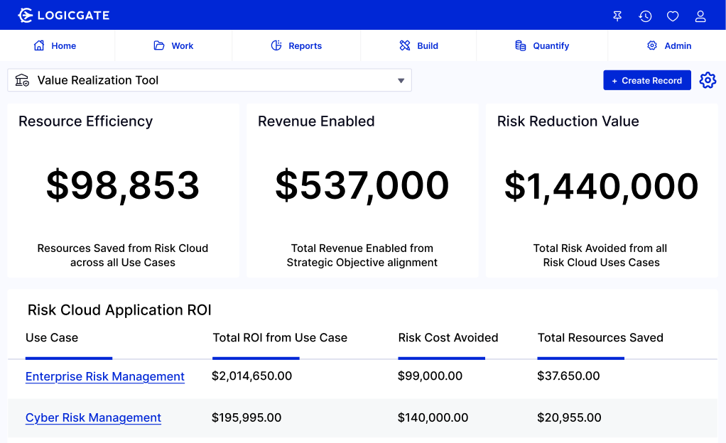
Task: Click the Total ROI from Use Case header
Action: [280, 338]
